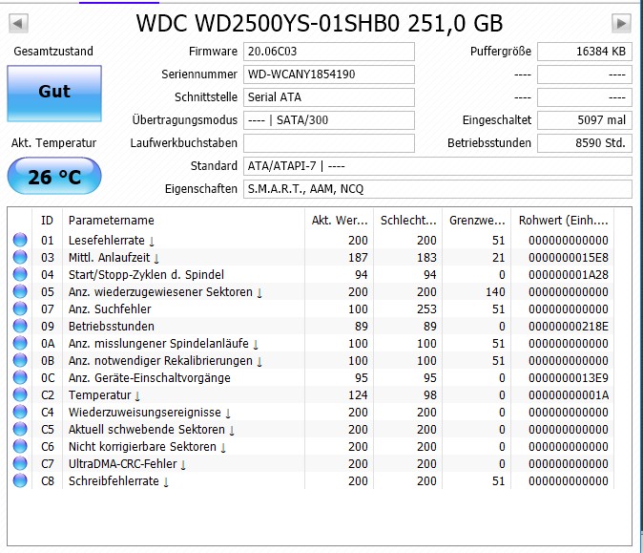Select status orb for Temperatur attribute row
Screen dimensions: 643x553
point(20,395)
